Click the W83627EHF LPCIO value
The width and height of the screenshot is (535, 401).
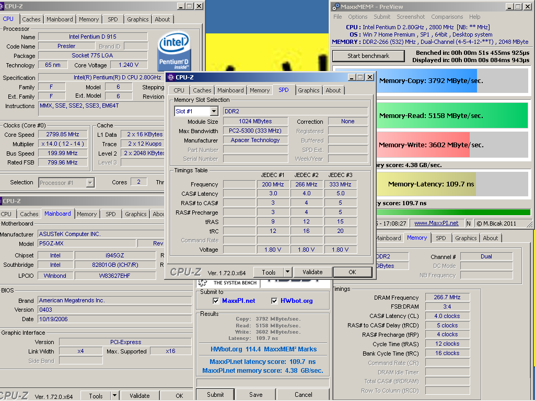click(x=114, y=276)
